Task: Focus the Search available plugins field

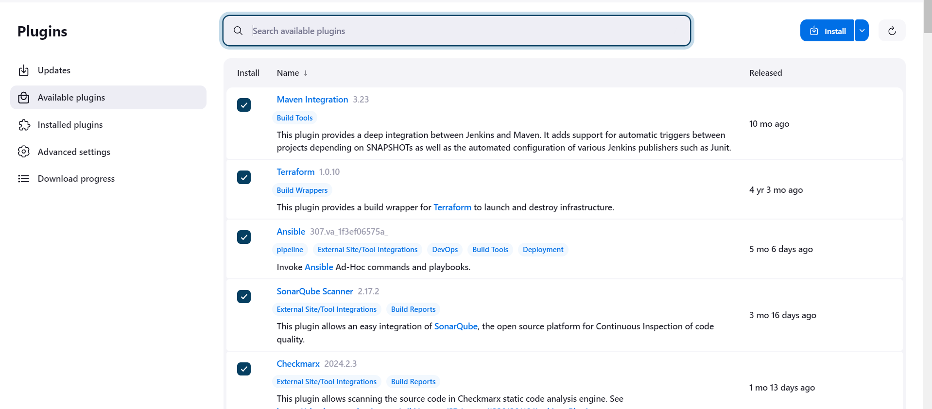Action: [x=457, y=31]
